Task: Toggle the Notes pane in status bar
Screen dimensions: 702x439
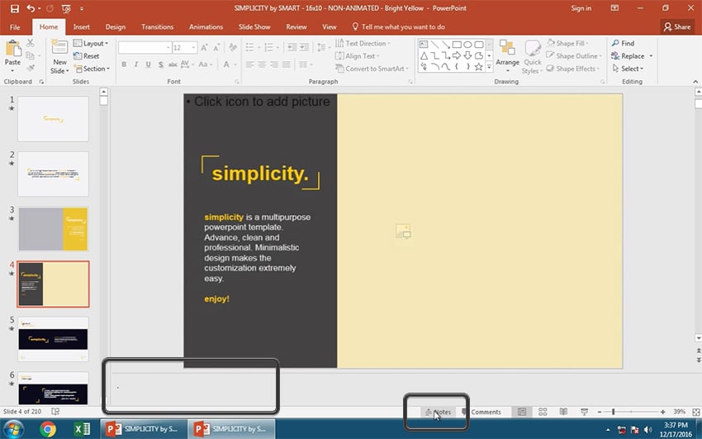Action: 438,412
